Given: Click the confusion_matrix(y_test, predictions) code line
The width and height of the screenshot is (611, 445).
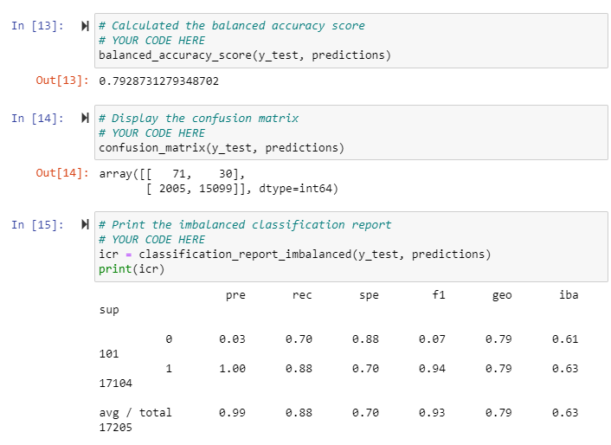Looking at the screenshot, I should coord(222,148).
